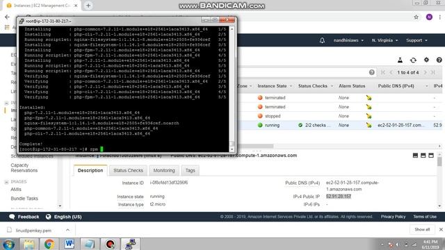
Task: Select the stopped instance row
Action: [x=340, y=116]
